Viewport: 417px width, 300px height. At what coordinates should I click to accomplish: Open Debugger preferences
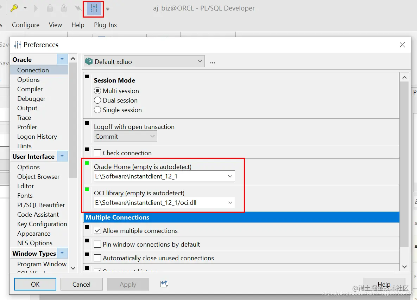(31, 99)
